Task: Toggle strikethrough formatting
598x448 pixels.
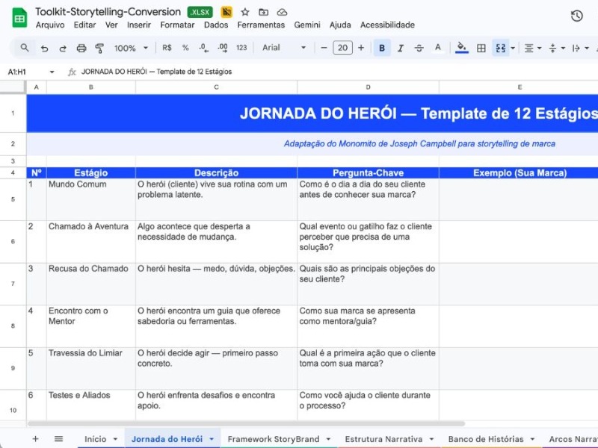Action: (x=417, y=47)
